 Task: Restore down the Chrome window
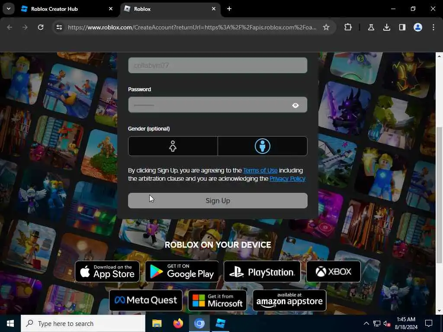click(x=413, y=9)
